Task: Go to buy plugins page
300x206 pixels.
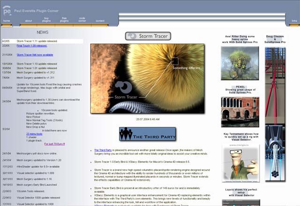Action: pos(46,20)
